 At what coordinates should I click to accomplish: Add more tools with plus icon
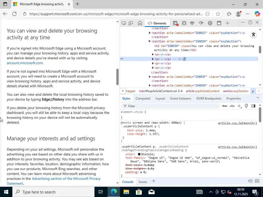228,23
